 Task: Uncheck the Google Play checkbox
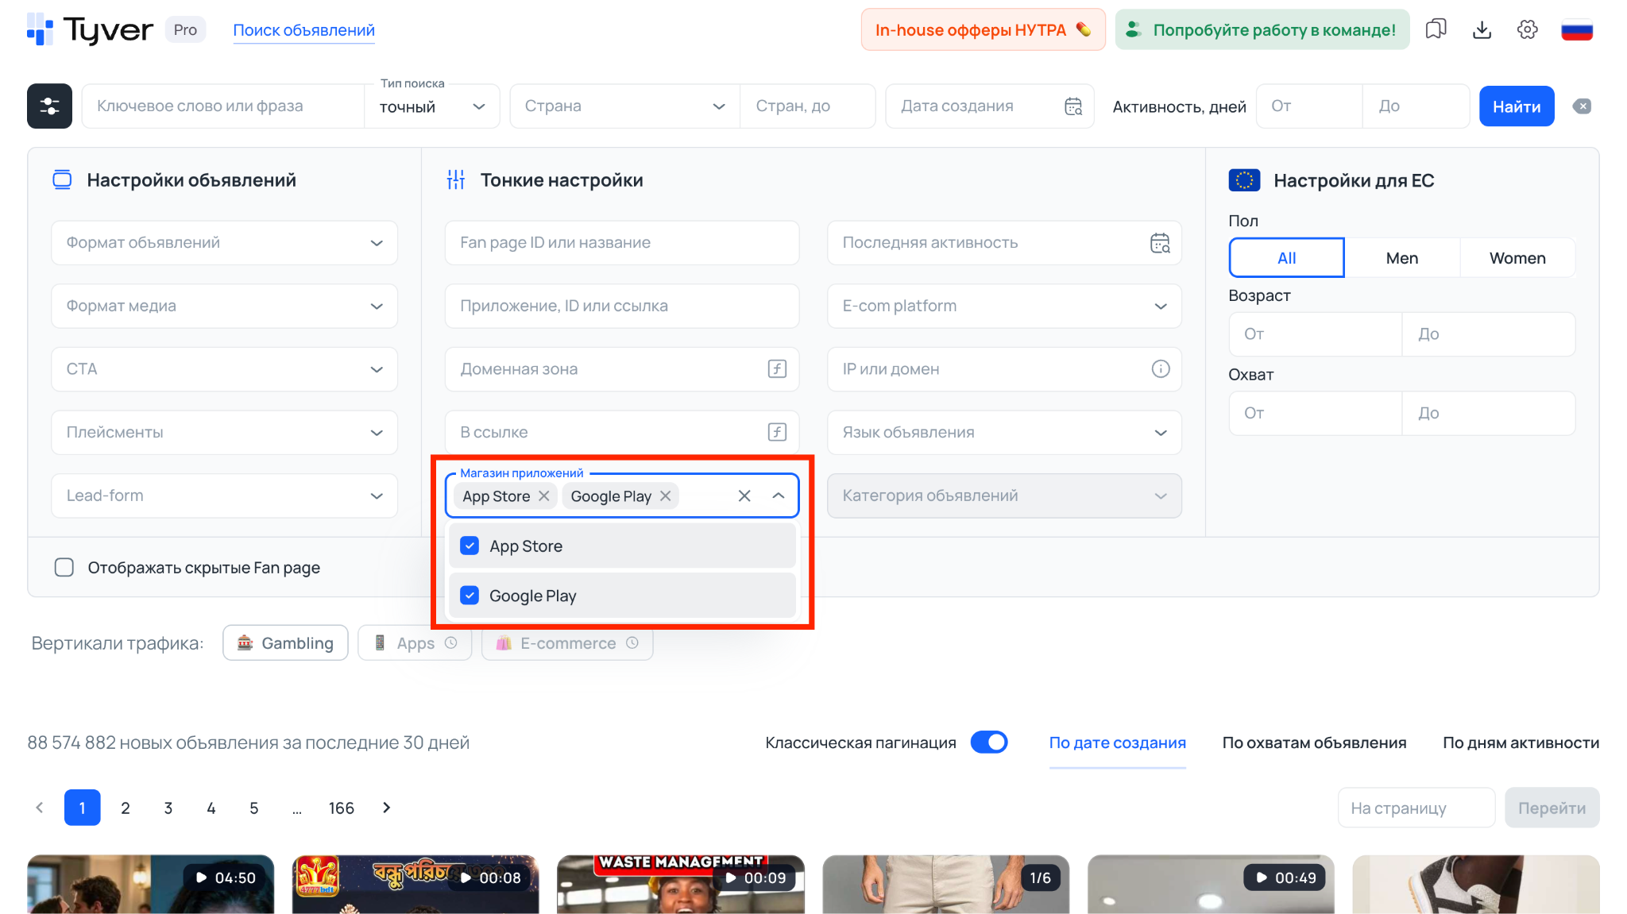coord(470,595)
